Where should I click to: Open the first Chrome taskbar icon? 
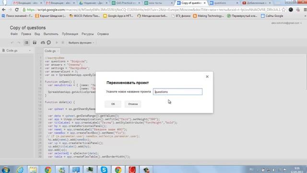tap(47, 170)
